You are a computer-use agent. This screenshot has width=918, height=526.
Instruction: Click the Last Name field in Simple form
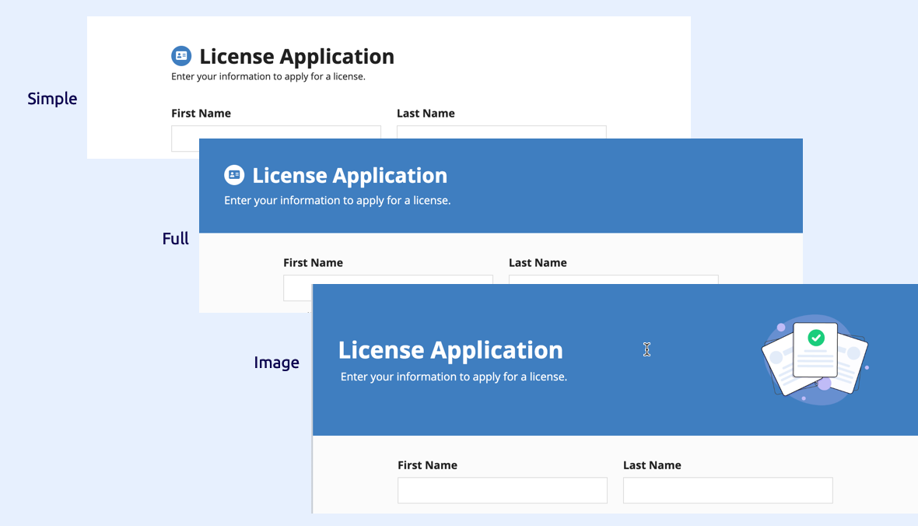pos(502,131)
